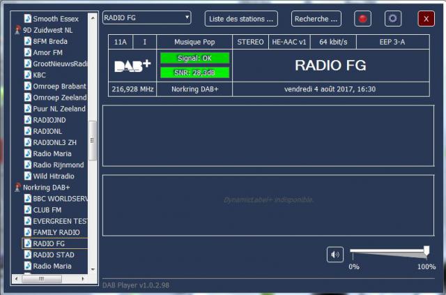Click the horizontal scrollbar thumb
The image size is (446, 295).
coord(42,279)
